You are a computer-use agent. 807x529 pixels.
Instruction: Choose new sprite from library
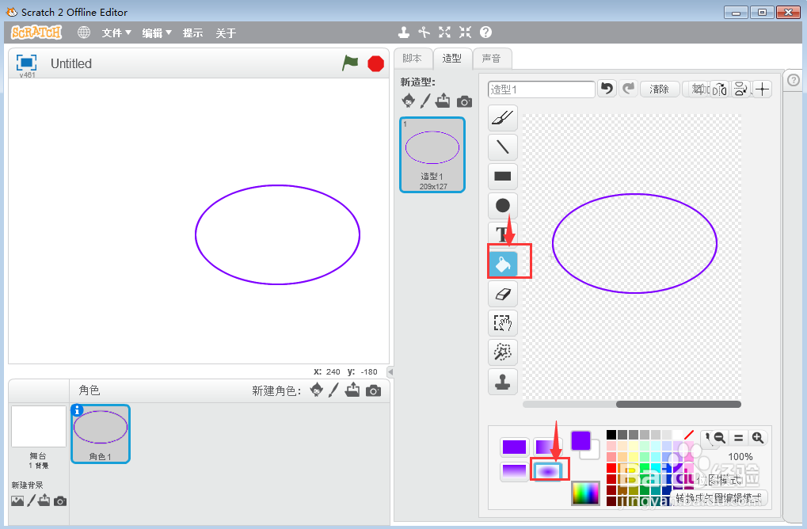pyautogui.click(x=317, y=390)
